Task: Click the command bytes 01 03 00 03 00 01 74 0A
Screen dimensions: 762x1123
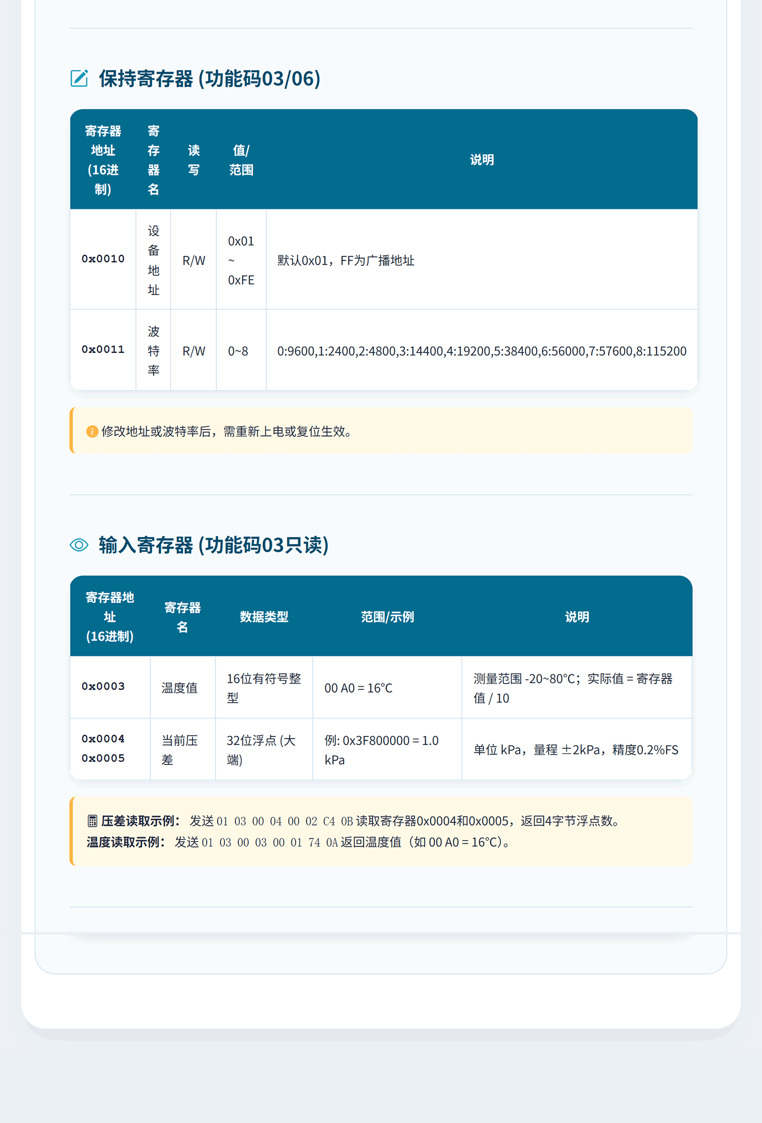Action: (x=270, y=843)
